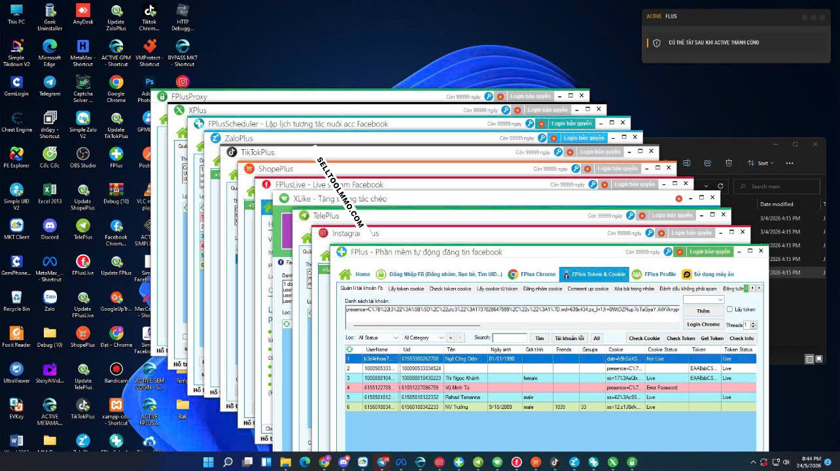
Task: Switch to the FPlus Chrome tab
Action: point(532,274)
